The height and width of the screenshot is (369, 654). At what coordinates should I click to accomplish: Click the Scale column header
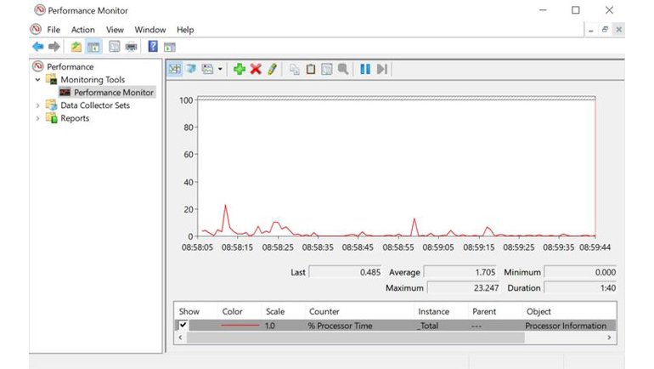[275, 311]
